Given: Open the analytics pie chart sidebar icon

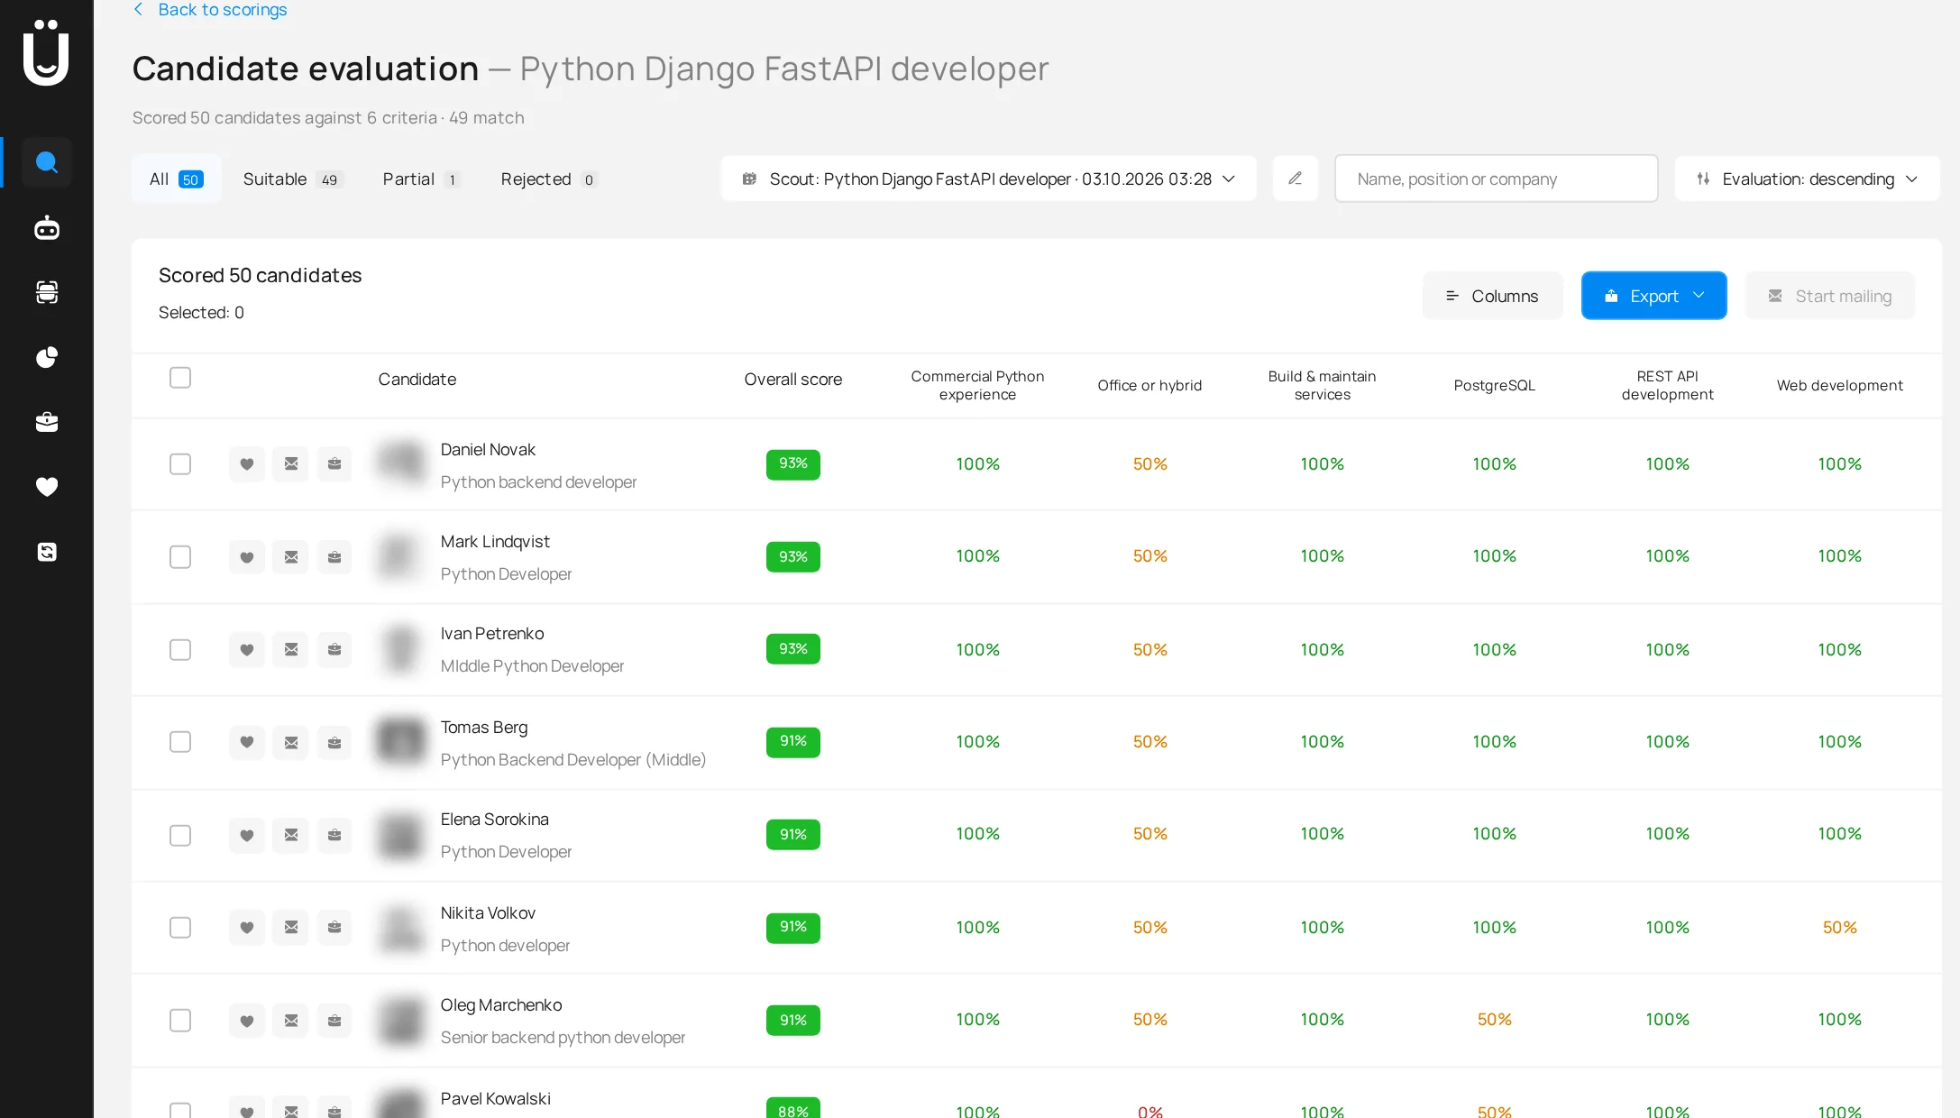Looking at the screenshot, I should pos(47,357).
